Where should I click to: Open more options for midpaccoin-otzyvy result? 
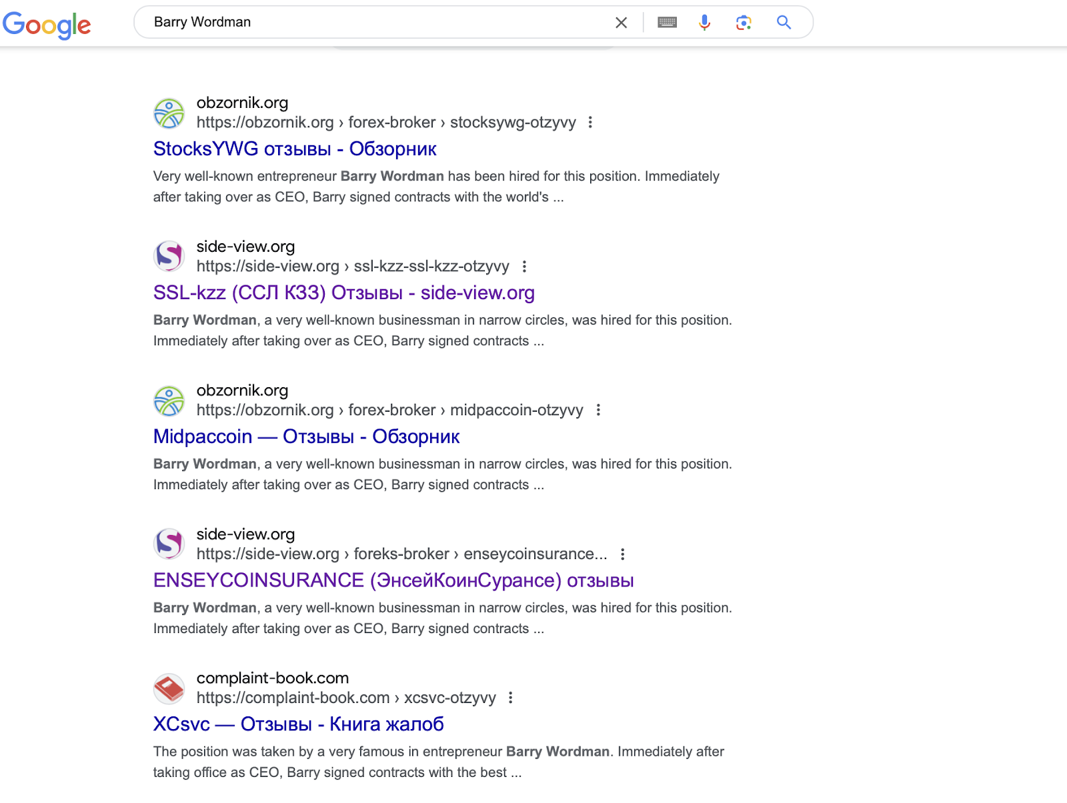click(x=598, y=410)
